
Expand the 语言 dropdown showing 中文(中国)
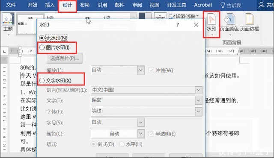[199, 90]
